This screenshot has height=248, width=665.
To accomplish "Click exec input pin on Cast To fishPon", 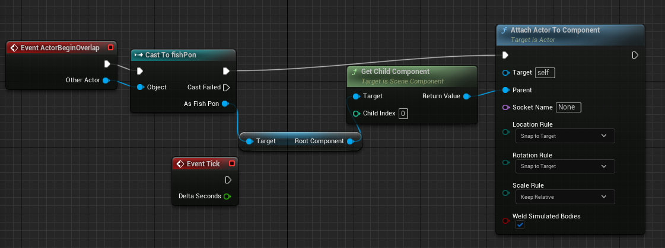I will coord(140,70).
